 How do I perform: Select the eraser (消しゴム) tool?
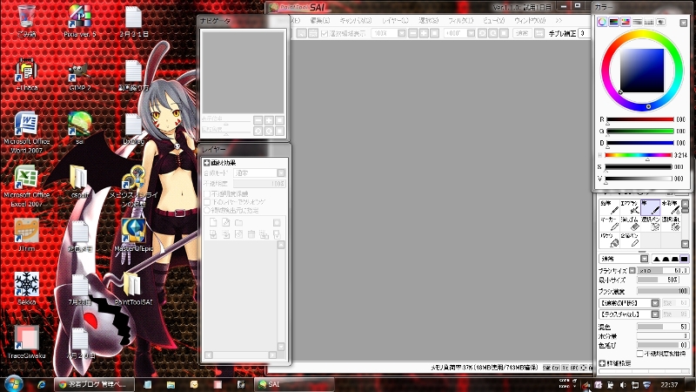tap(629, 224)
